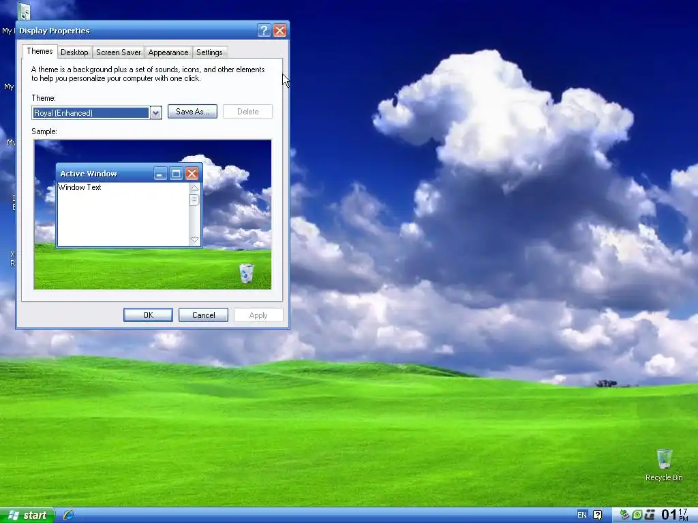Viewport: 698px width, 523px height.
Task: Click the Active Window title in the sample
Action: pyautogui.click(x=89, y=174)
